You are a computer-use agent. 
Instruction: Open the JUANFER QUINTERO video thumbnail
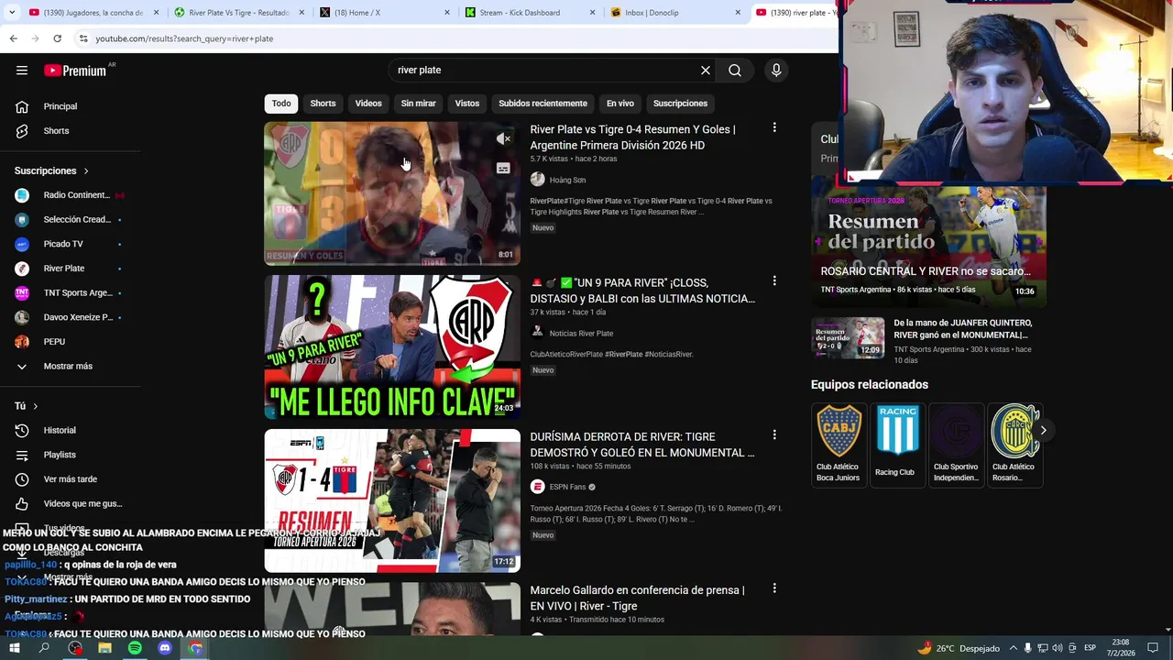pyautogui.click(x=848, y=337)
